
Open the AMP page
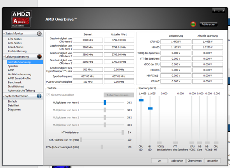11,70
